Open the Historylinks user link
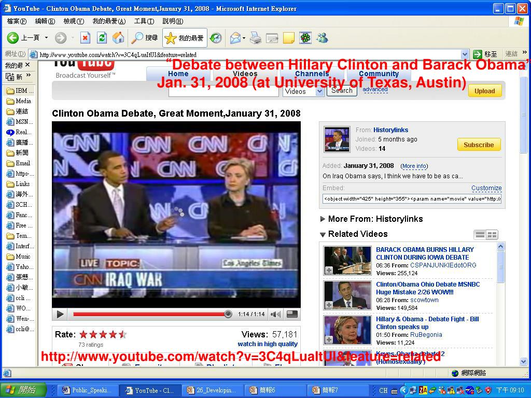Screen dimensions: 531x398 coord(390,130)
